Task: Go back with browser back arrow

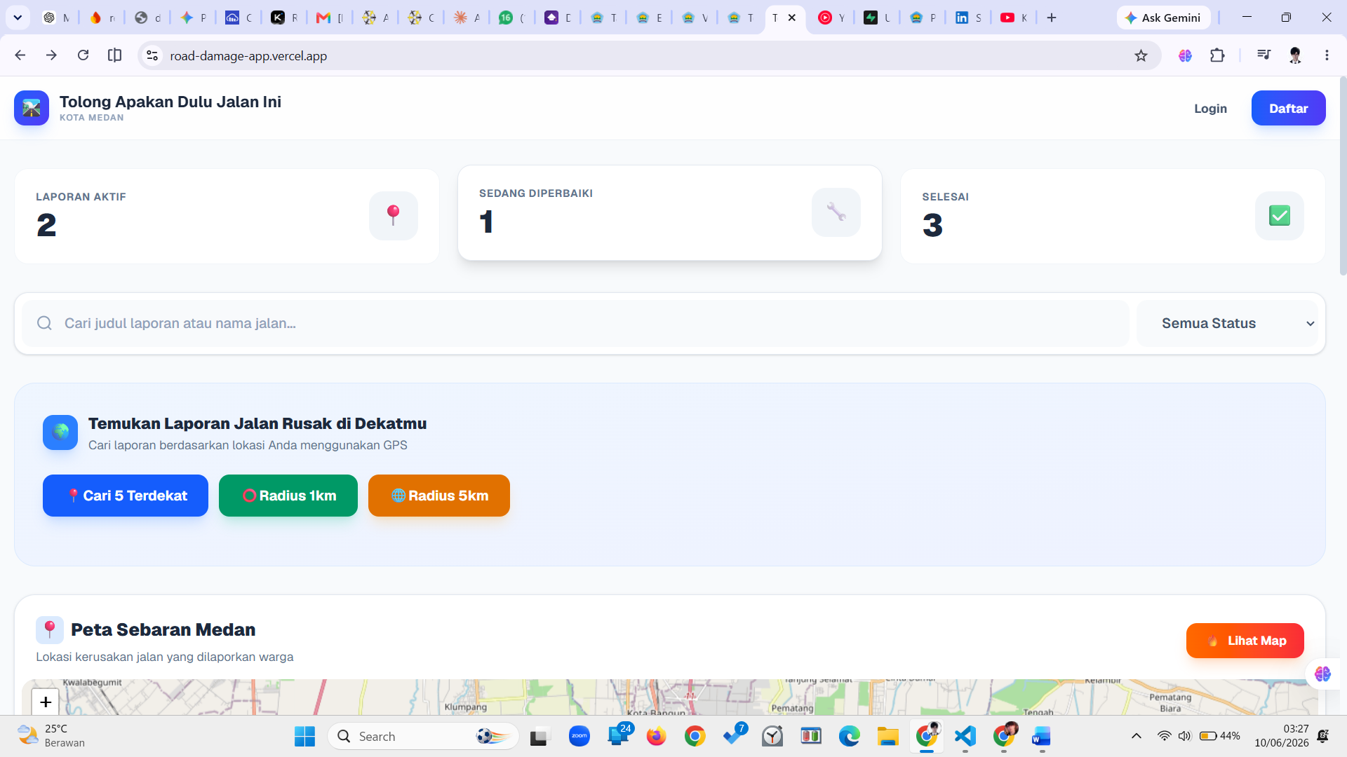Action: point(20,55)
